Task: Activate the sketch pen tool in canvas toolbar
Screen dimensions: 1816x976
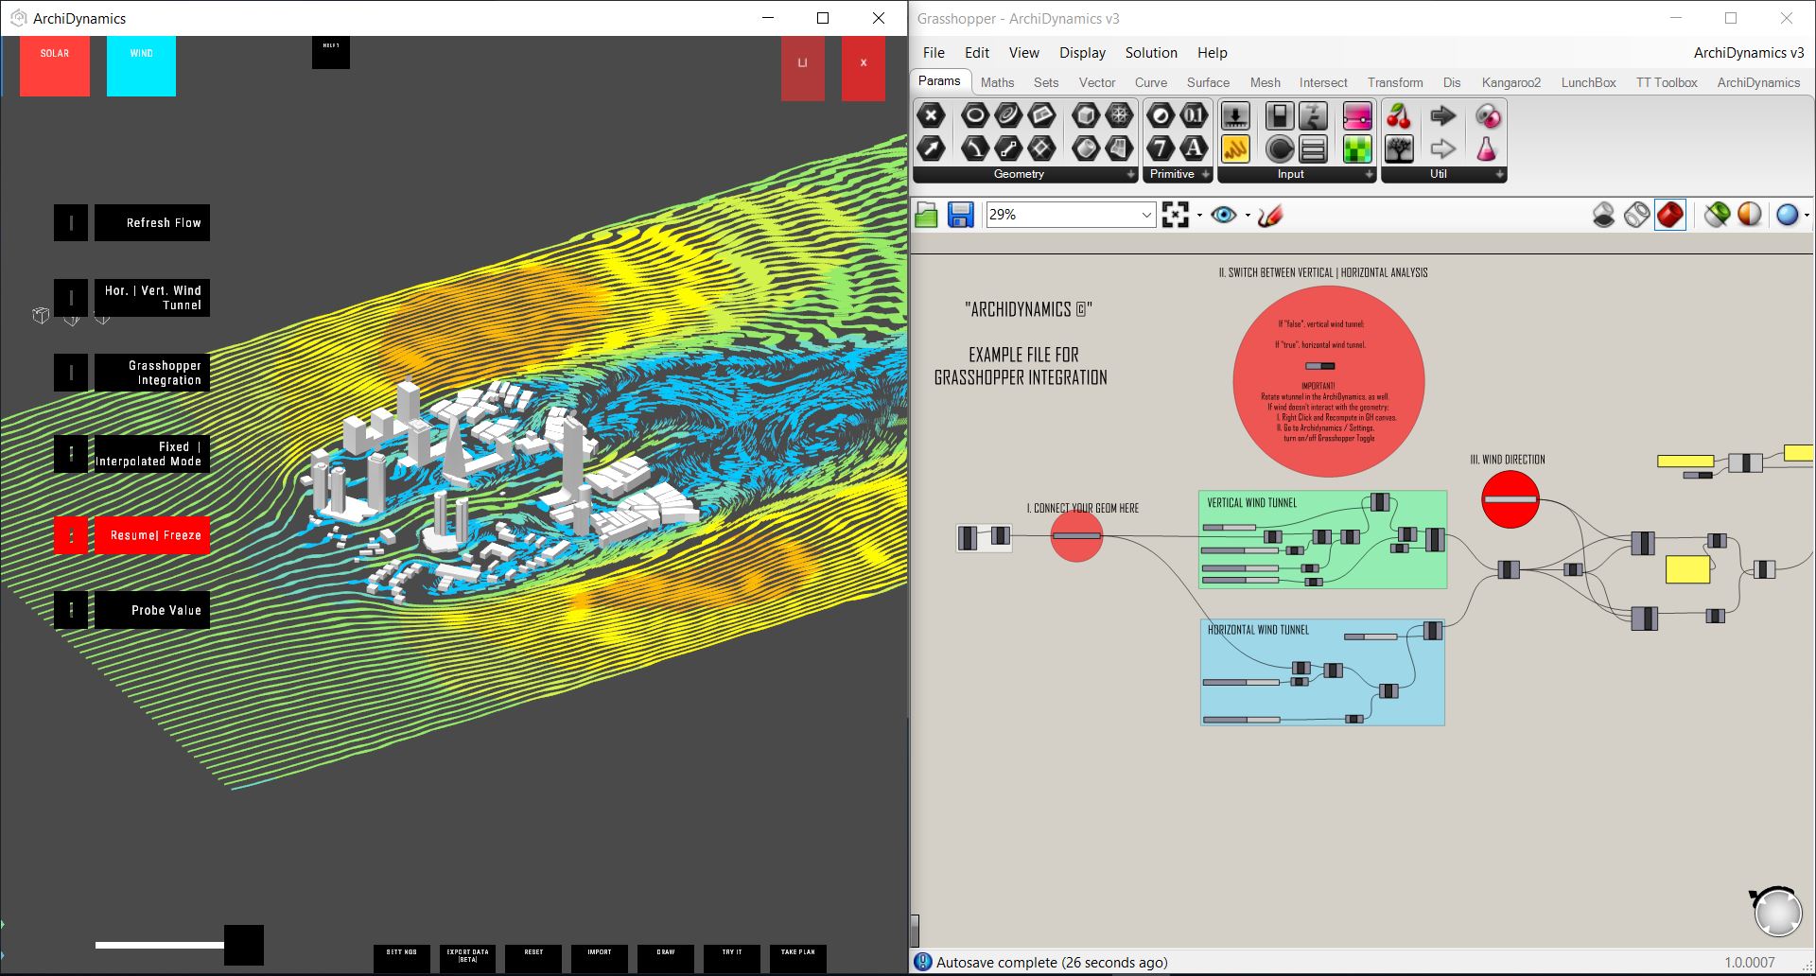Action: 1271,216
